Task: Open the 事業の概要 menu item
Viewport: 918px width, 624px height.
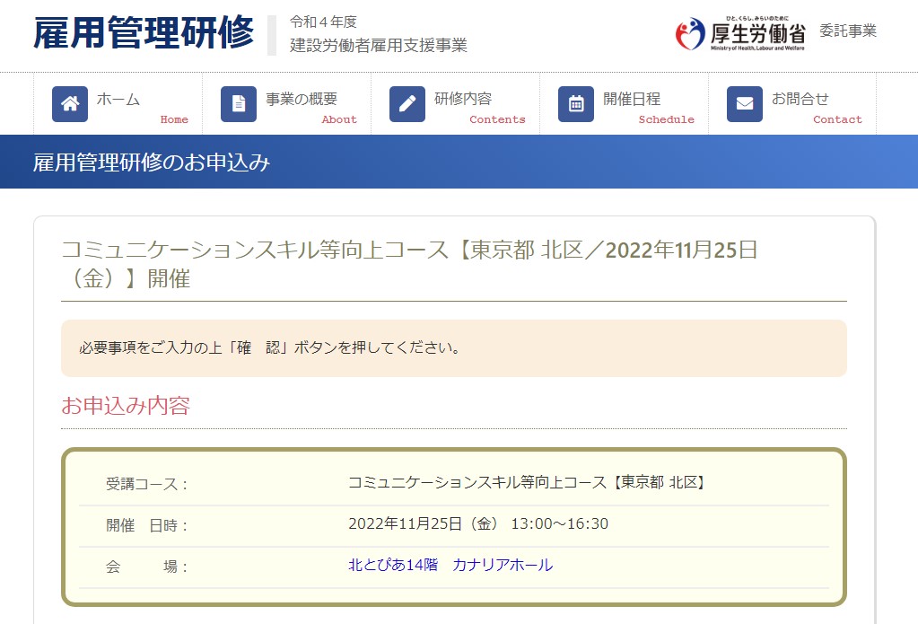Action: click(x=302, y=99)
